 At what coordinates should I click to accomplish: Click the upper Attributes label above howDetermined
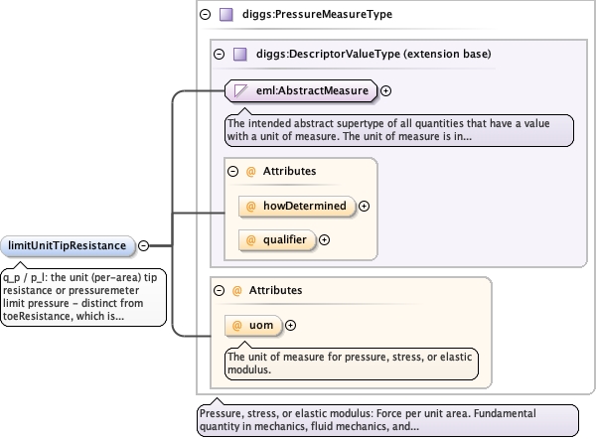click(x=289, y=171)
